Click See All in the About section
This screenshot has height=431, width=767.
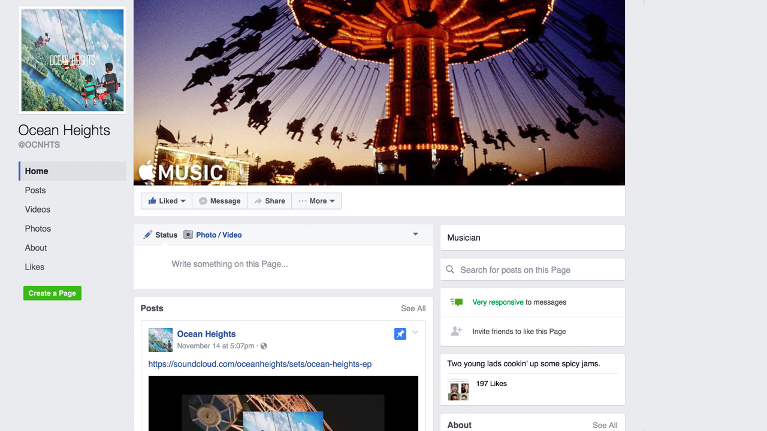pos(605,425)
